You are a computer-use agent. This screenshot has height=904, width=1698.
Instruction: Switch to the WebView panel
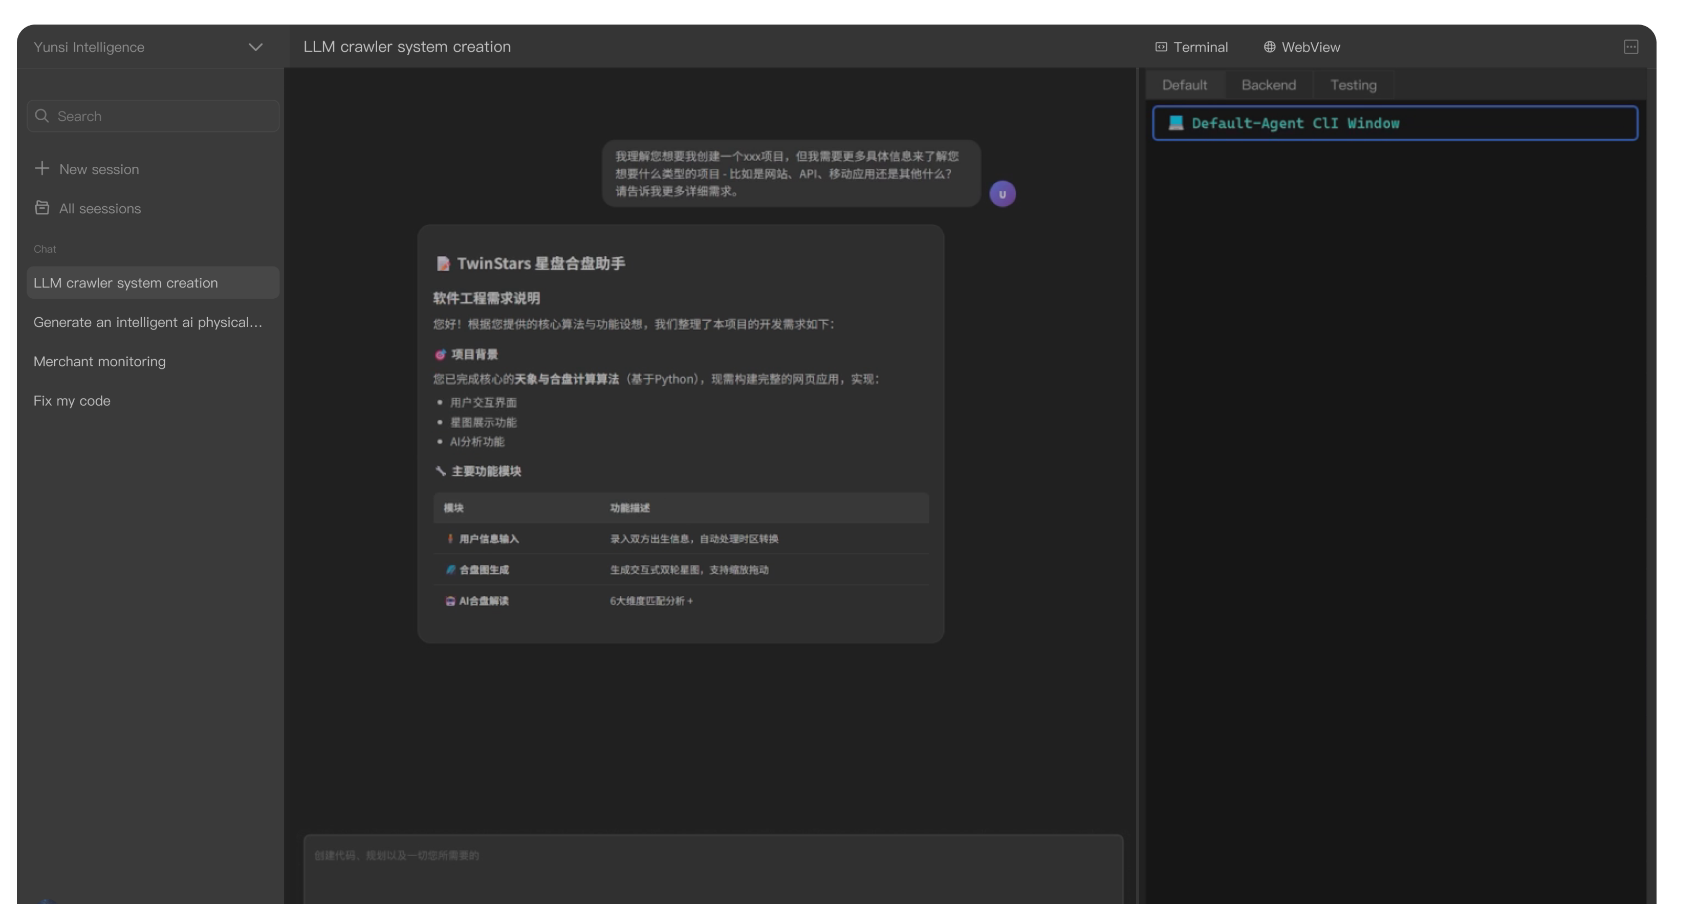pyautogui.click(x=1302, y=47)
